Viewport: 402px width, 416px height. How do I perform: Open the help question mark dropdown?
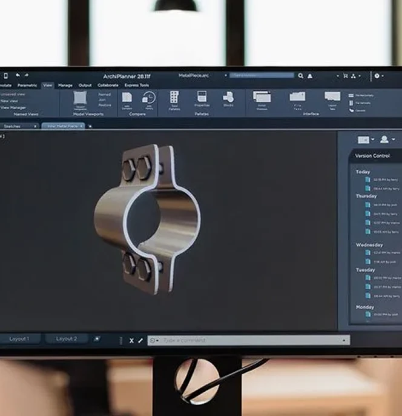[378, 76]
